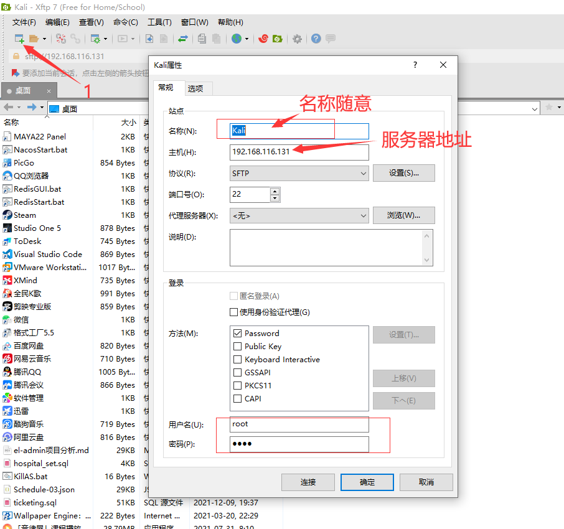Viewport: 564px width, 529px height.
Task: Click the green-blue transfer direction arrows icon
Action: pos(183,39)
